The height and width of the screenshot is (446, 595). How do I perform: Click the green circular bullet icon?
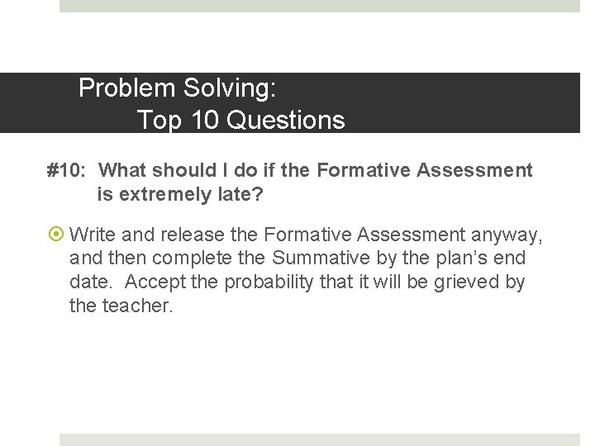[x=56, y=234]
